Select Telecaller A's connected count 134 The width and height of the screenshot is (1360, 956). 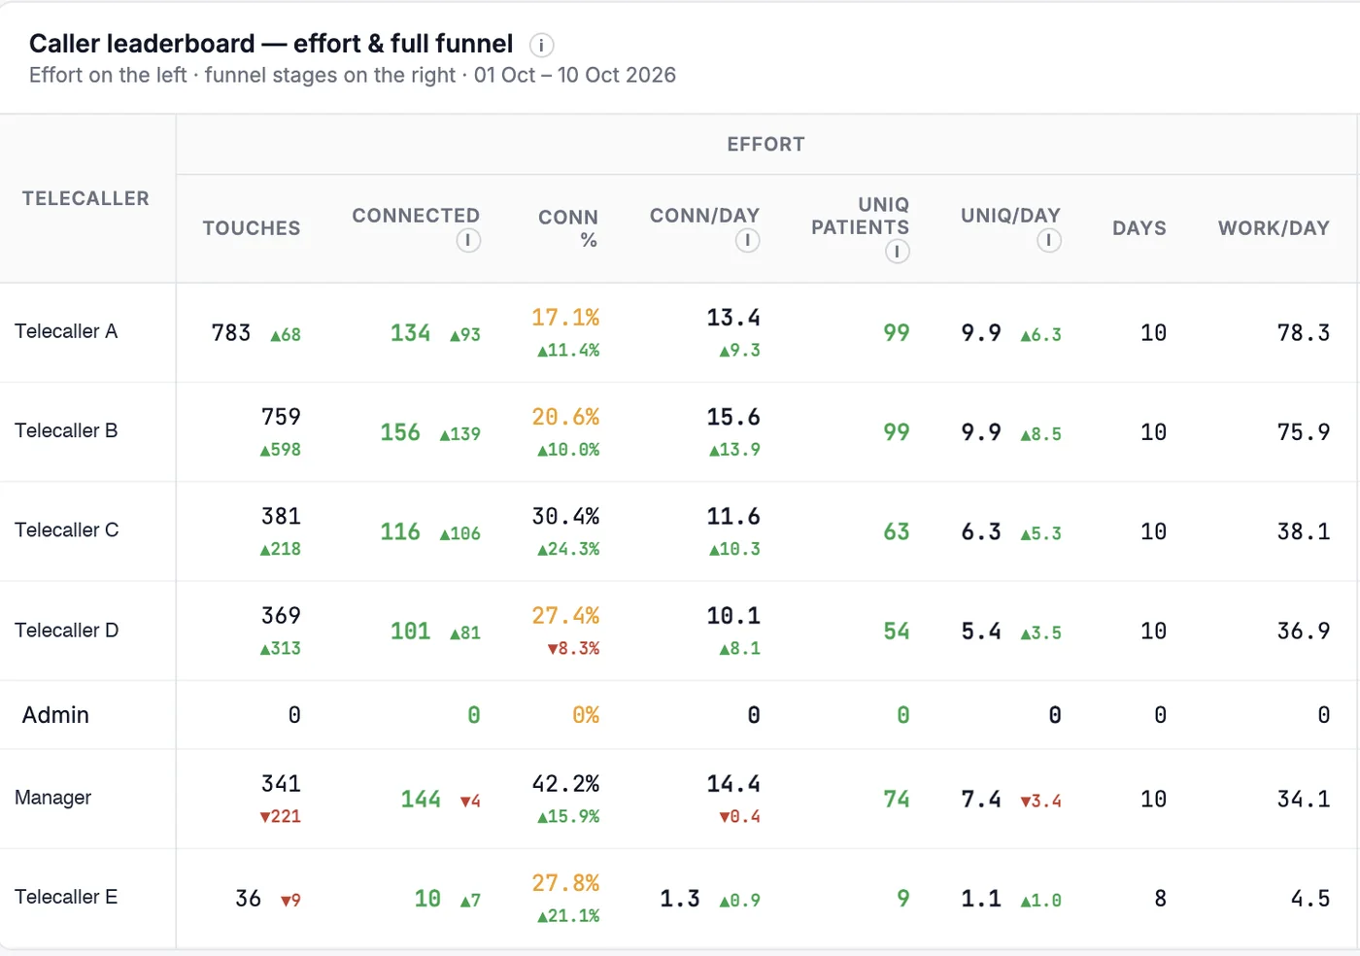pos(410,333)
